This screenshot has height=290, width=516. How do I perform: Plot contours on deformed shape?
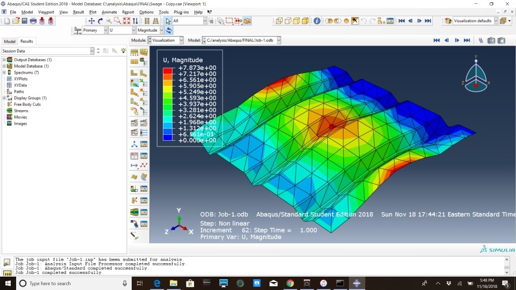134,83
